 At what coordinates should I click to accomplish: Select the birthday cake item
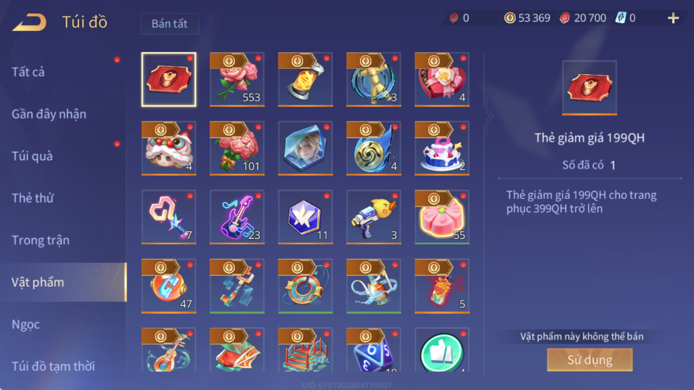coord(442,148)
